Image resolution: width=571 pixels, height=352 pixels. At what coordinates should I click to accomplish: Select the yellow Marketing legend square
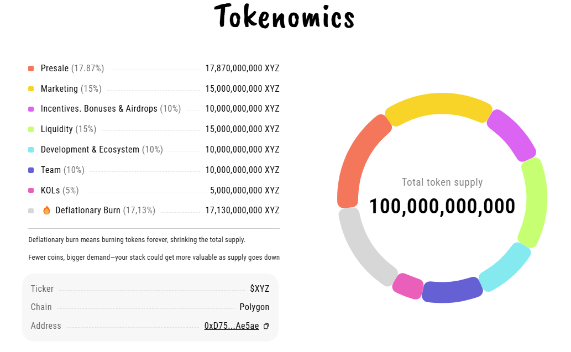pos(31,89)
